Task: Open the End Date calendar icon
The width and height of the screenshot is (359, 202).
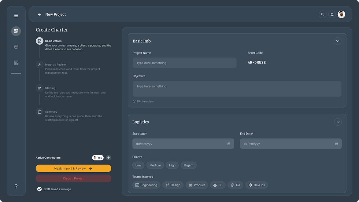Action: (336, 144)
